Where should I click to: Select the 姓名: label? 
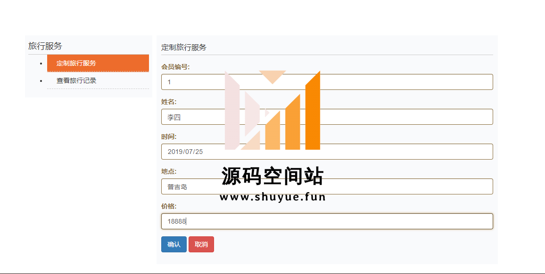point(169,102)
